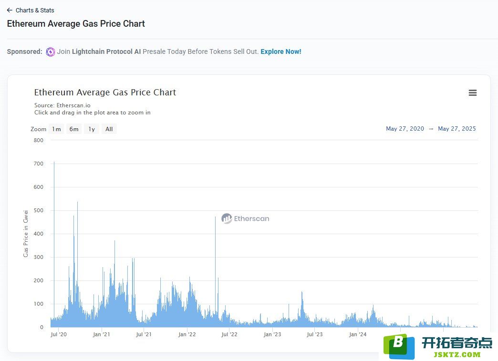The height and width of the screenshot is (361, 498).
Task: Click the 700 y-axis value
Action: (x=39, y=164)
